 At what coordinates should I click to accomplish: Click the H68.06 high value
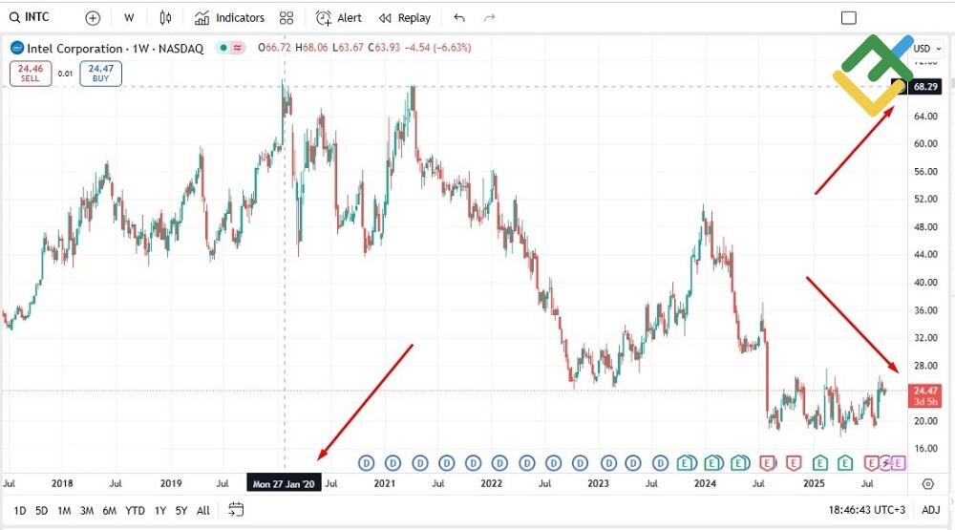[311, 48]
